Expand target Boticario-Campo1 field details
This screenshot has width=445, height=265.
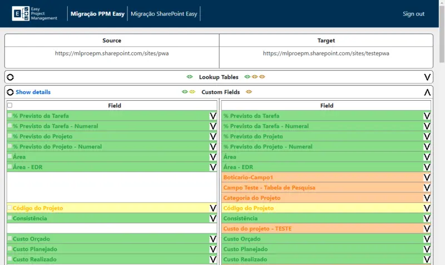tap(427, 178)
